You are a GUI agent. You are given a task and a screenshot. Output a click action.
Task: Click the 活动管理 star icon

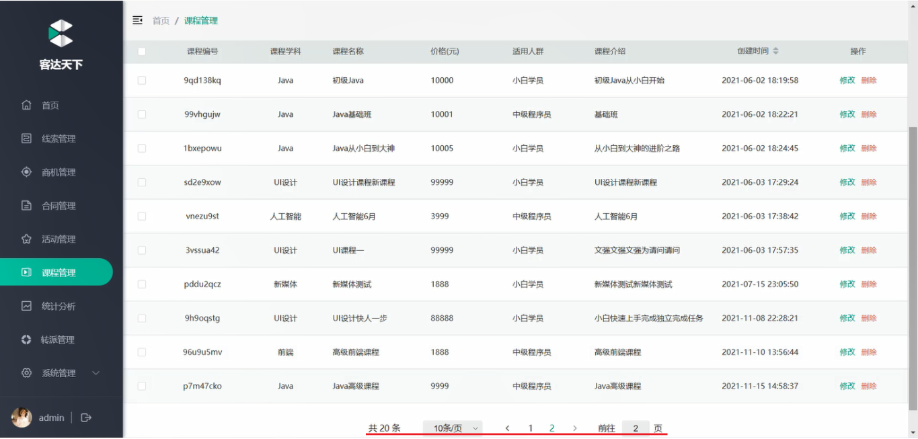click(26, 239)
